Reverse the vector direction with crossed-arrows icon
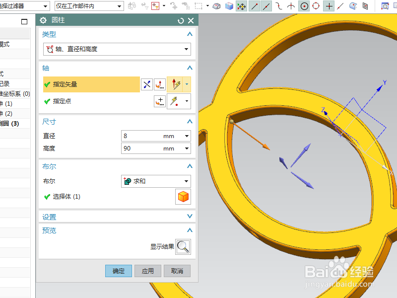Screen dimensions: 397x298 click(147, 84)
